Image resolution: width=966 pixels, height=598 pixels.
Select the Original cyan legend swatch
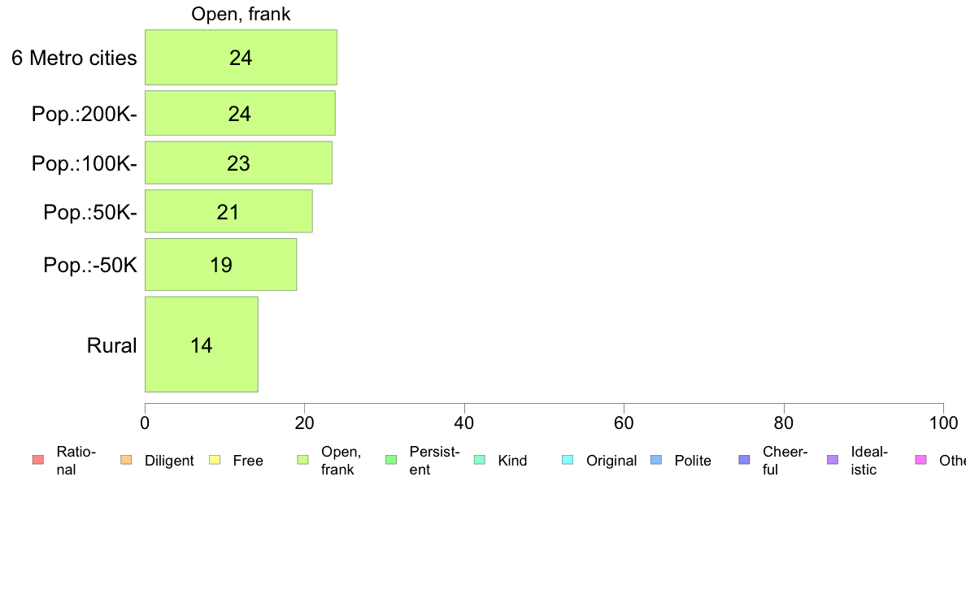(568, 460)
